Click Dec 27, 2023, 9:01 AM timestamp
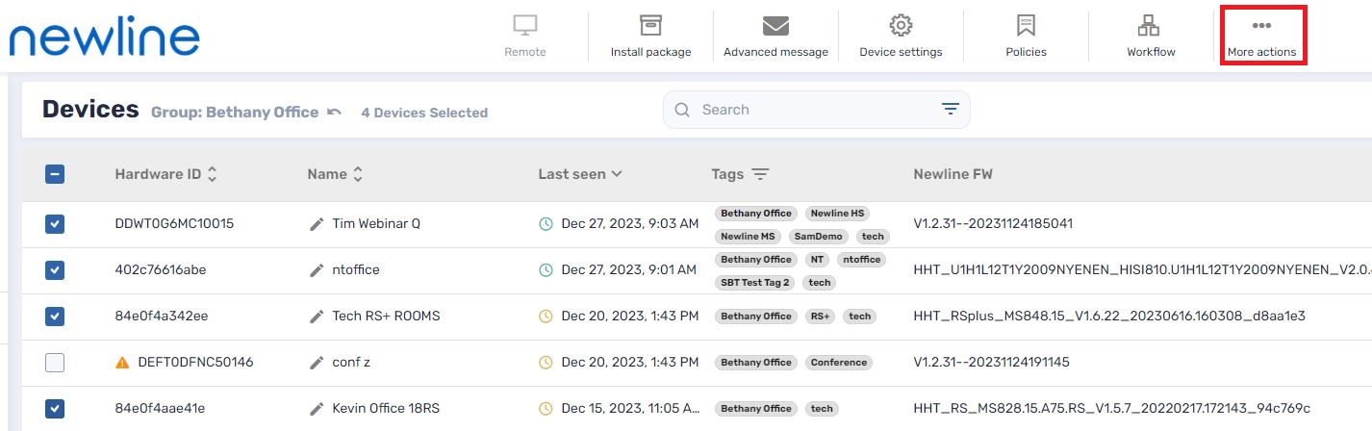This screenshot has width=1372, height=431. pos(628,270)
